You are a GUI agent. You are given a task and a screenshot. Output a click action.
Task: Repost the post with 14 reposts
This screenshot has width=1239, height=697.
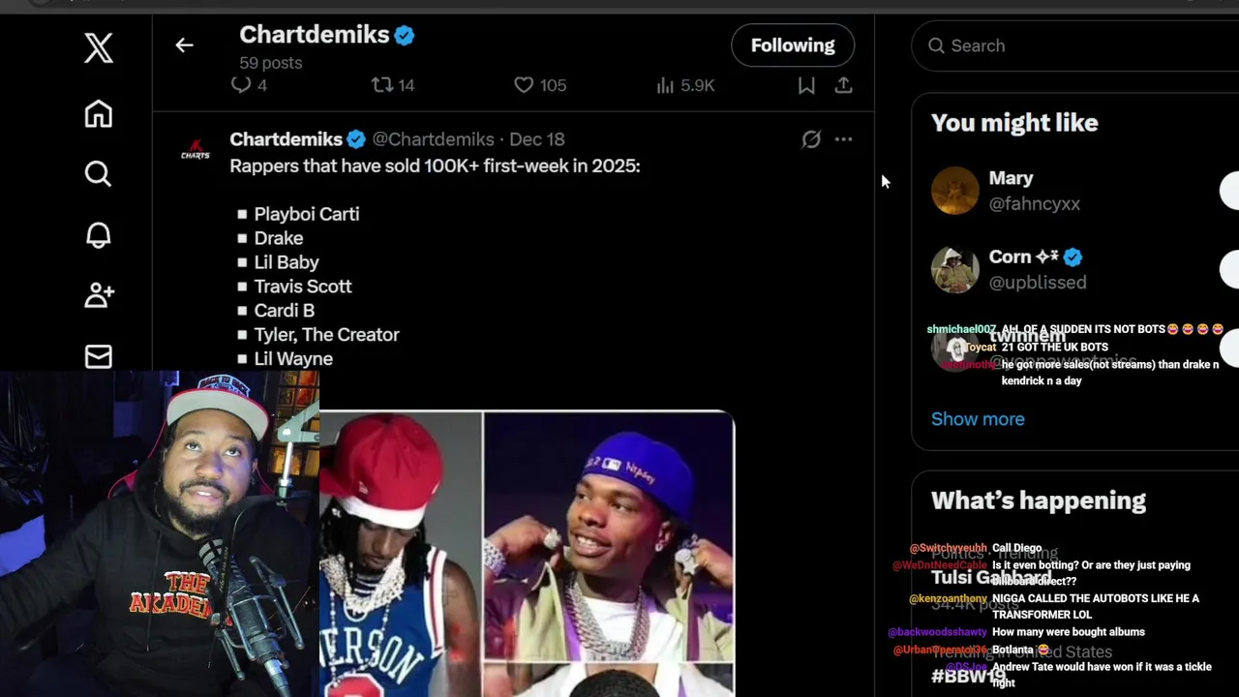(383, 85)
